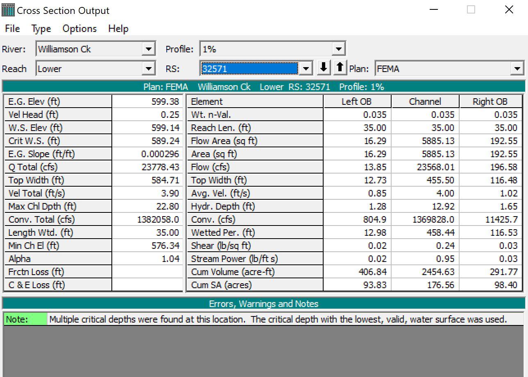Screen dimensions: 528x377
Task: Expand the RS river station dropdown arrow
Action: (x=306, y=69)
